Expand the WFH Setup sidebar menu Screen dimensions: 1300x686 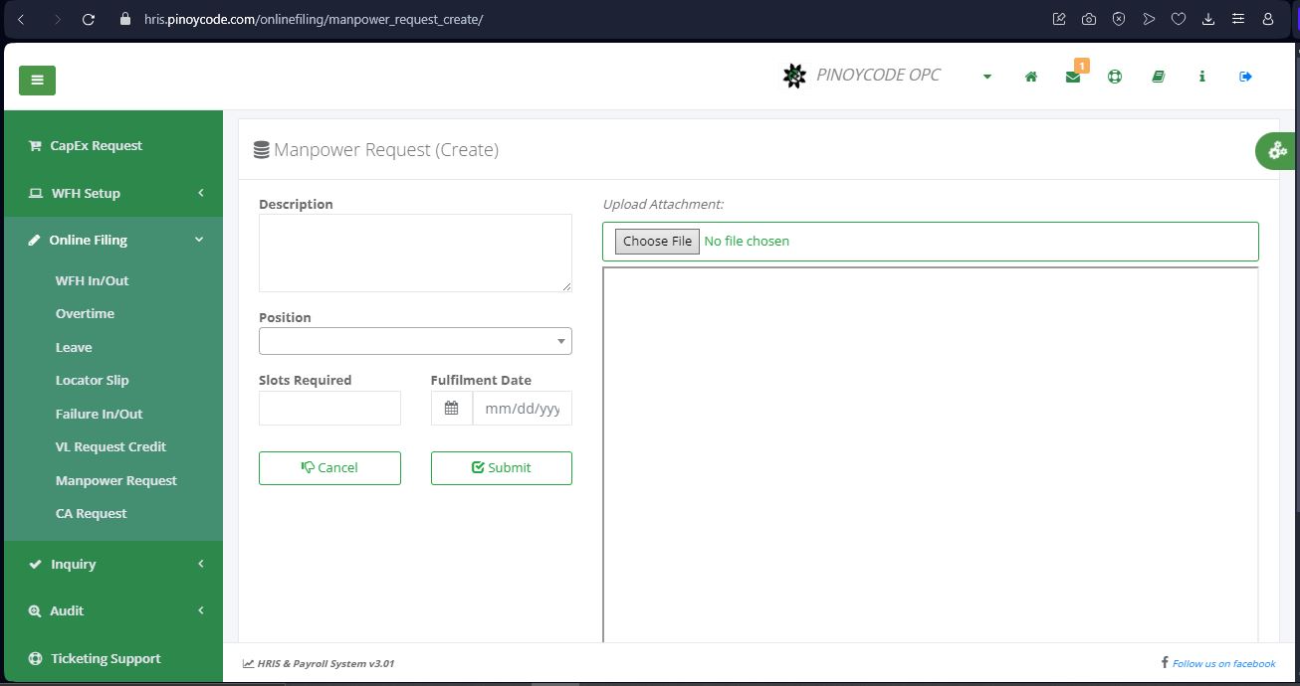(113, 193)
